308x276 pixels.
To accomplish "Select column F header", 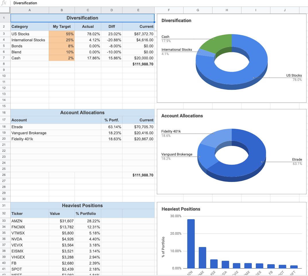I will [169, 10].
